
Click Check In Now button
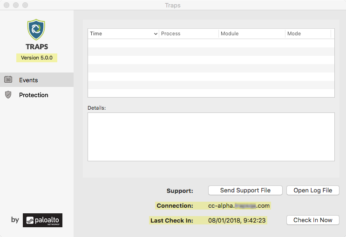(x=312, y=220)
